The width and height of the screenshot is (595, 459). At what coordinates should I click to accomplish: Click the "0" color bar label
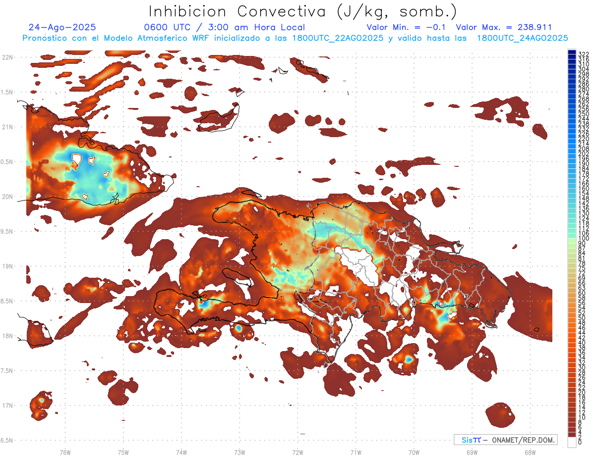[x=580, y=442]
